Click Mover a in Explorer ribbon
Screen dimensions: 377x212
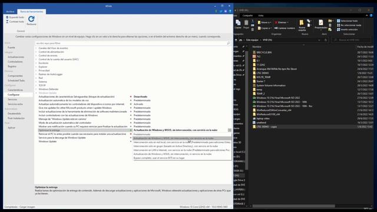(264, 22)
